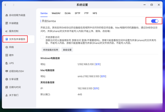Screen dimensions: 165x112
Task: Copy the Mac smb:// address
Action: tap(103, 76)
